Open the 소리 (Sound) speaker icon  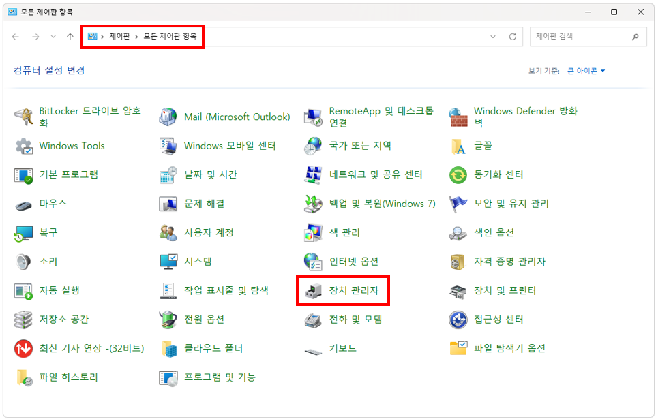[24, 262]
